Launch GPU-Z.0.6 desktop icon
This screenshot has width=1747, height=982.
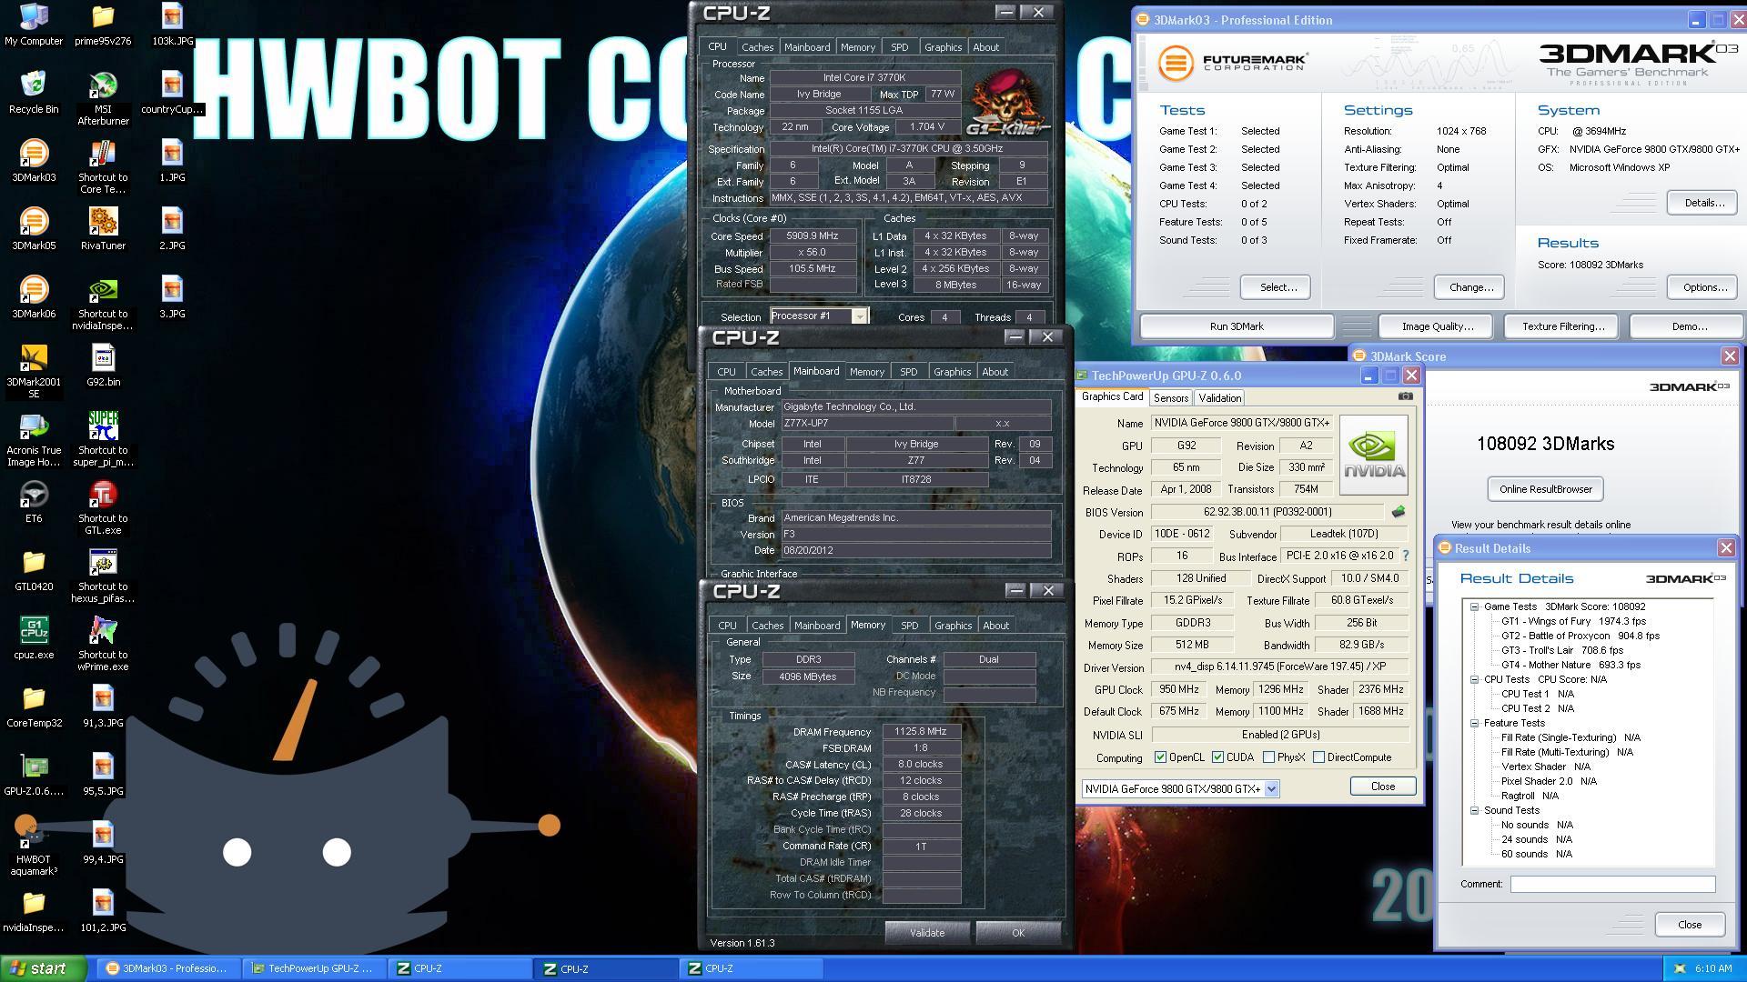(x=34, y=775)
